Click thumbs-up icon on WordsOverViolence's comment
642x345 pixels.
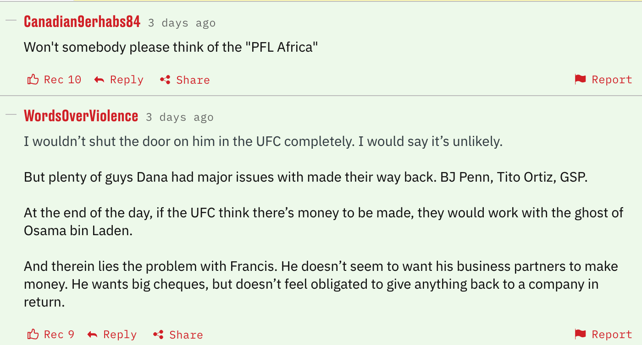click(x=33, y=334)
